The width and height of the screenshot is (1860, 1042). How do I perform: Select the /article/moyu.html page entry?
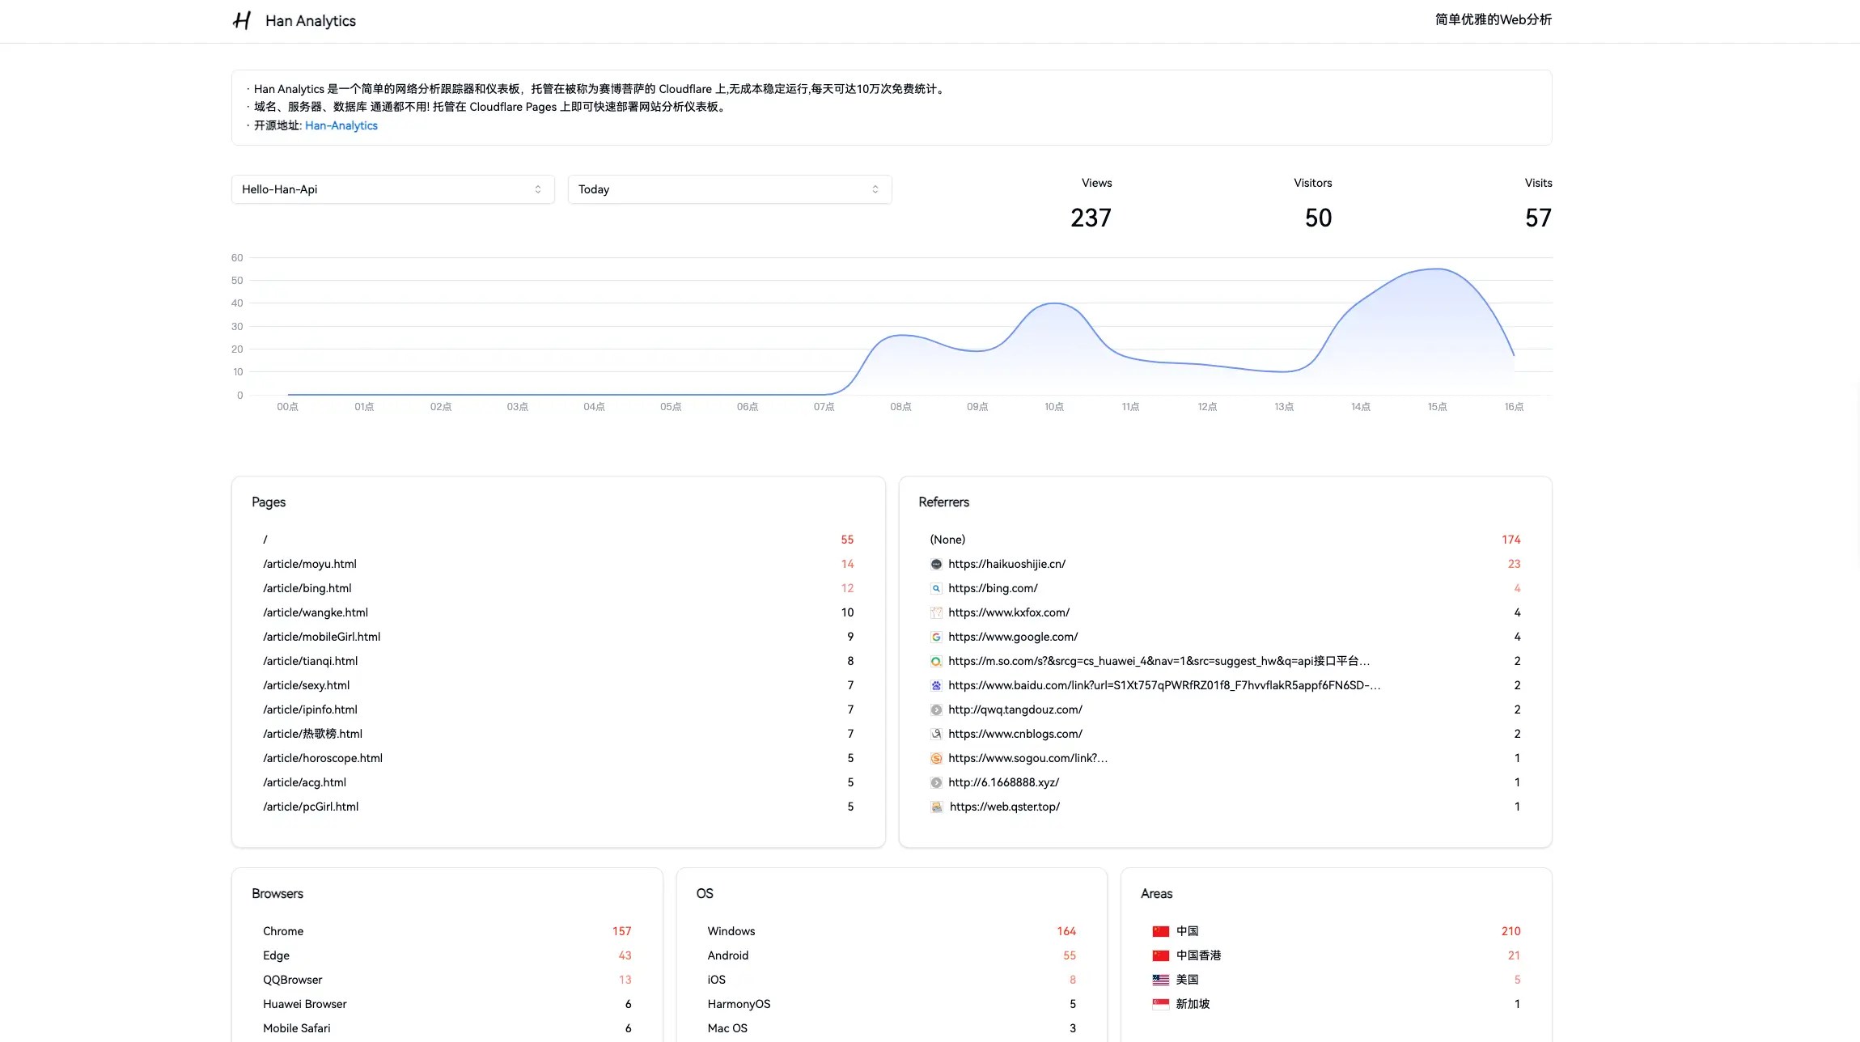pyautogui.click(x=310, y=564)
